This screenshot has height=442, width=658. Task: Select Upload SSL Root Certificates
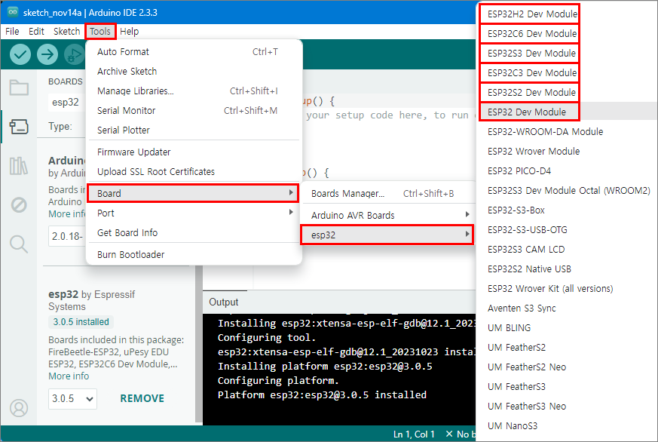194,172
